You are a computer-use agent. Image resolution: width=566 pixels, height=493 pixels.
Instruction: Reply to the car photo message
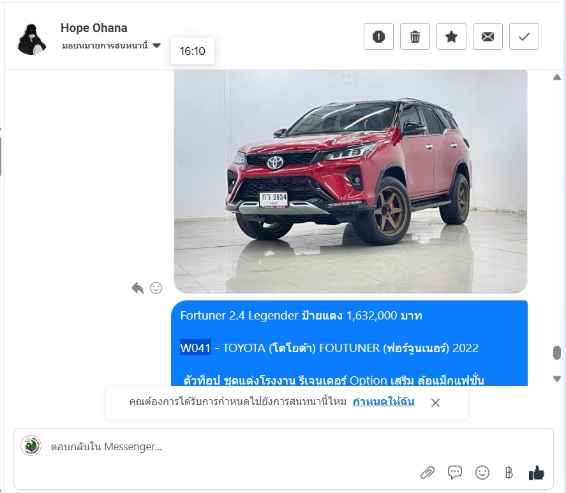pyautogui.click(x=138, y=288)
